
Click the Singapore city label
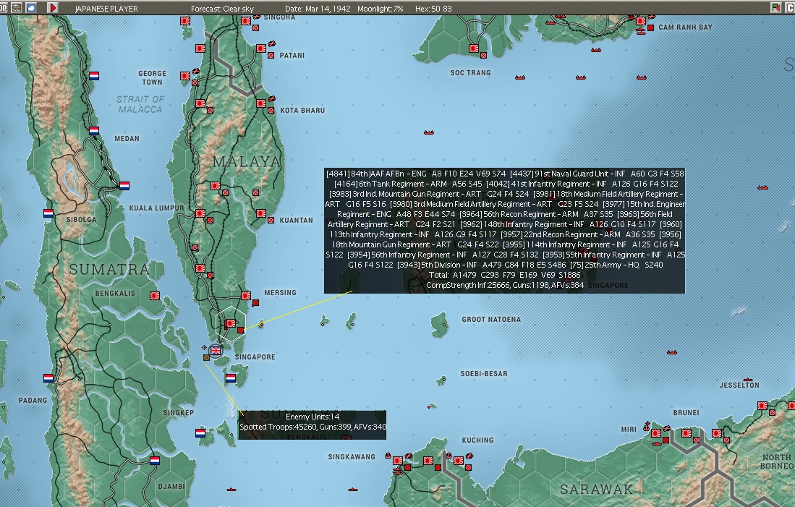pos(255,357)
